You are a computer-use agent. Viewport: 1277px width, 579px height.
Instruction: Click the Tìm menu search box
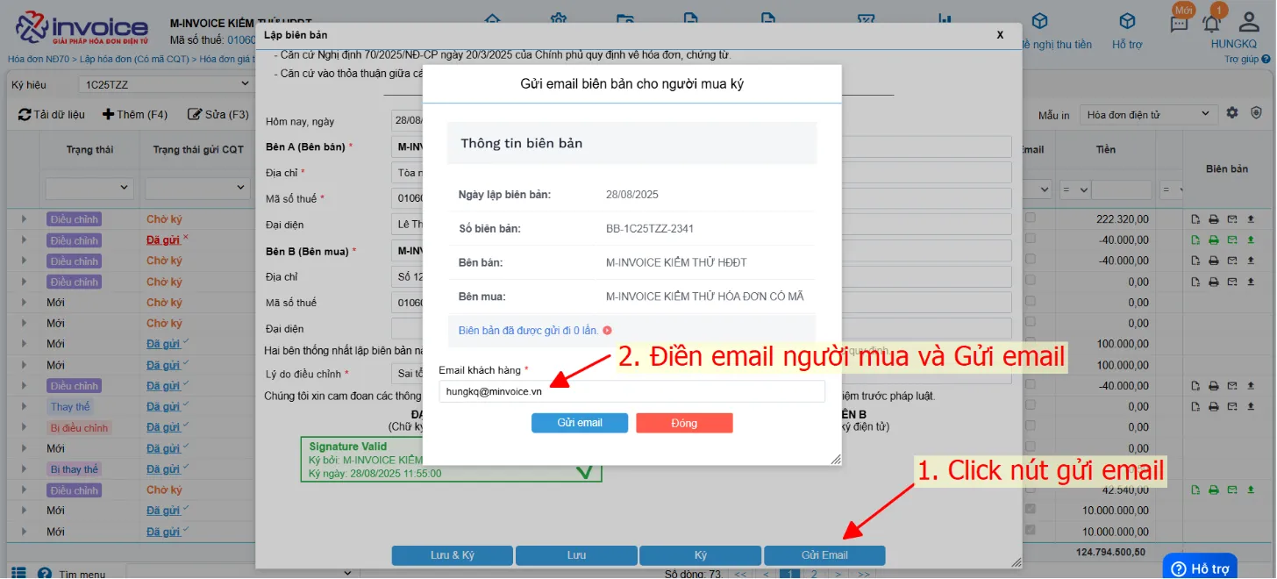pyautogui.click(x=242, y=573)
